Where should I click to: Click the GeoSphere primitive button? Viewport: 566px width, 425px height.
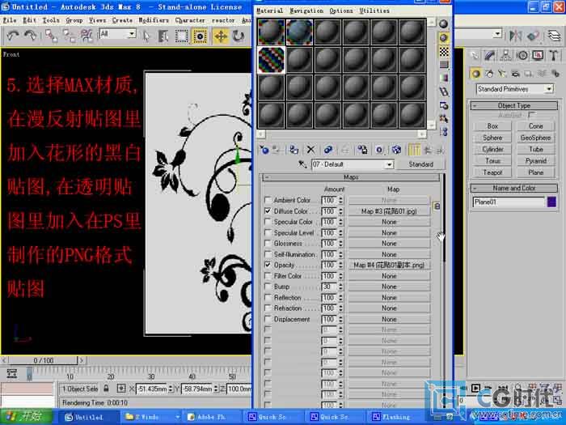click(535, 138)
